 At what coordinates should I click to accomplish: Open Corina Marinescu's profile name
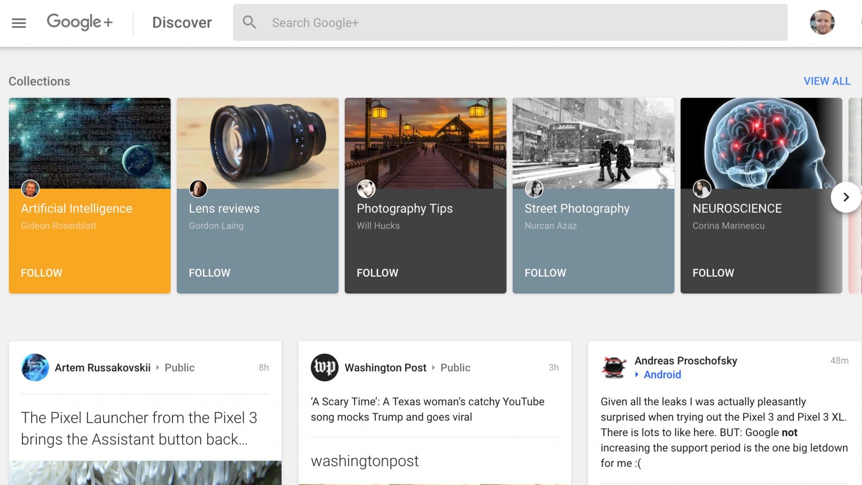coord(729,226)
